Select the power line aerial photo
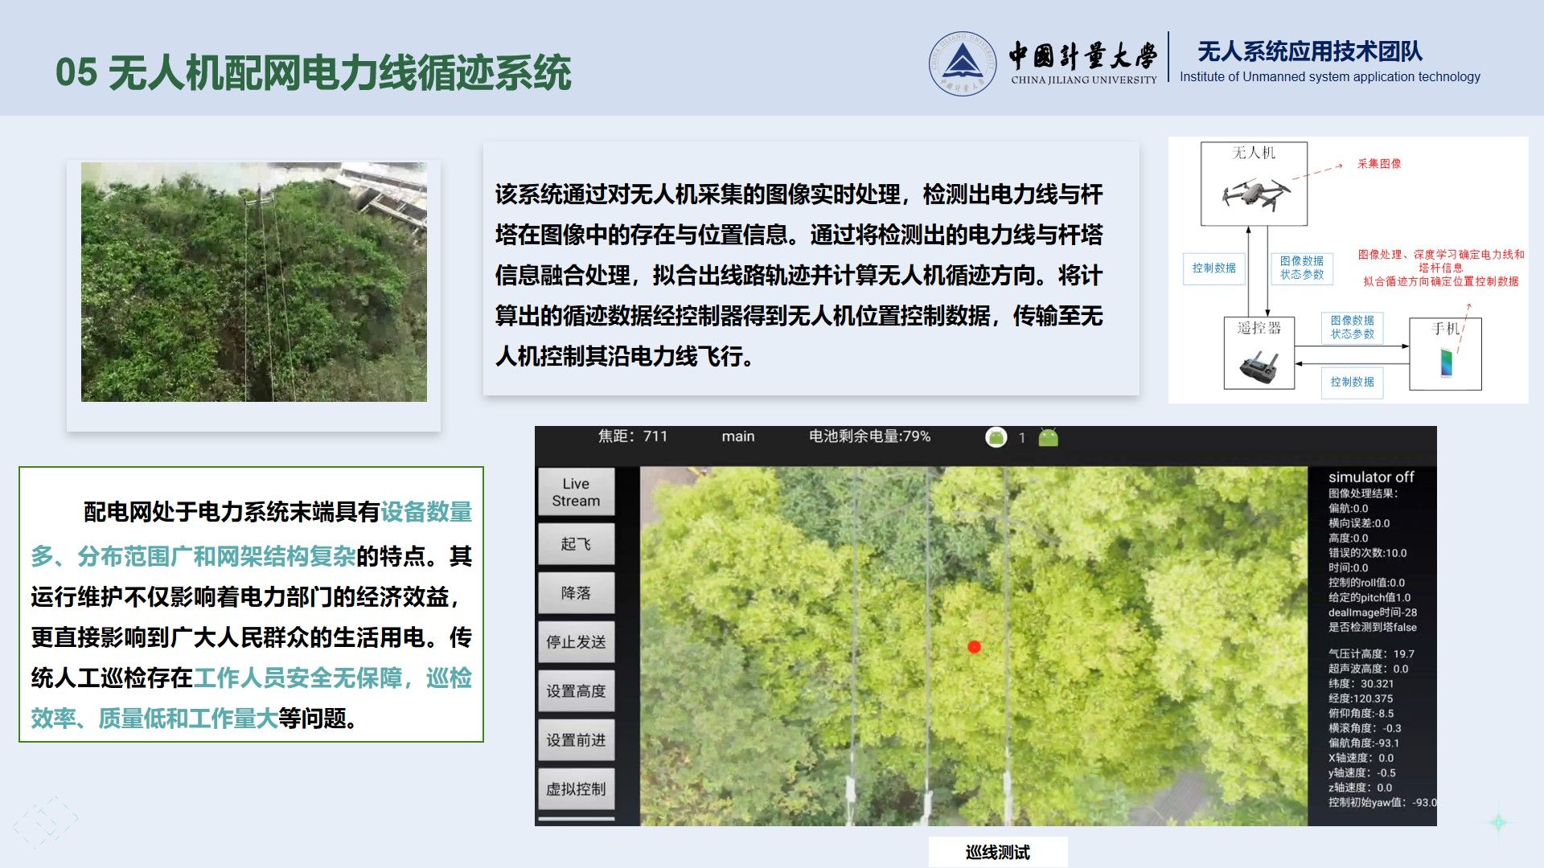1544x868 pixels. coord(254,282)
